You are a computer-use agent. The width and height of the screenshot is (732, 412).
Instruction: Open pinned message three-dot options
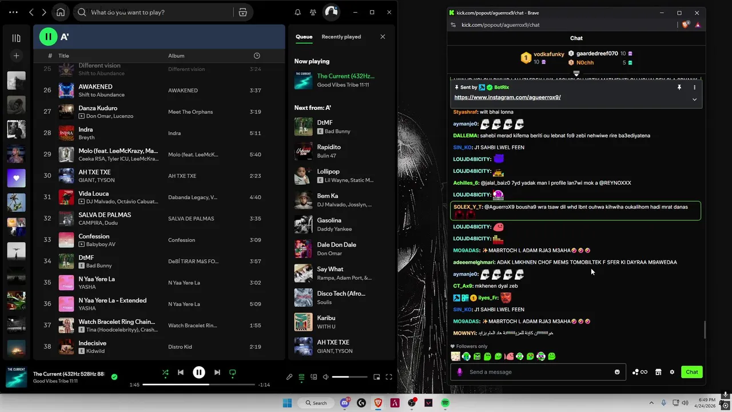(x=695, y=88)
